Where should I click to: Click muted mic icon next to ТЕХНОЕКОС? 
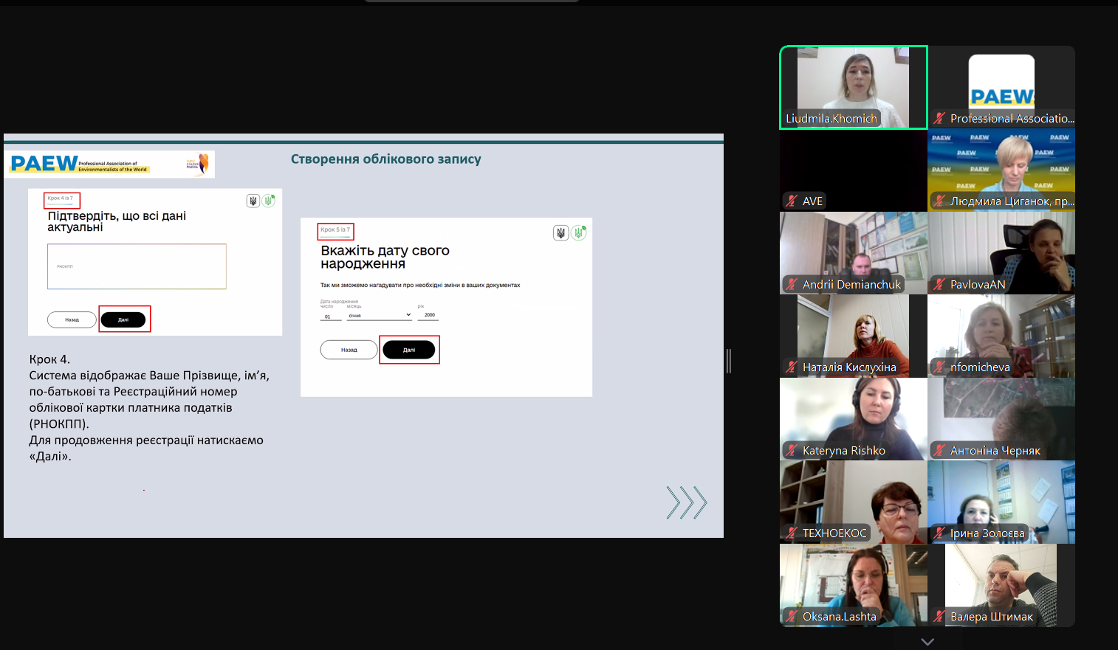click(792, 533)
